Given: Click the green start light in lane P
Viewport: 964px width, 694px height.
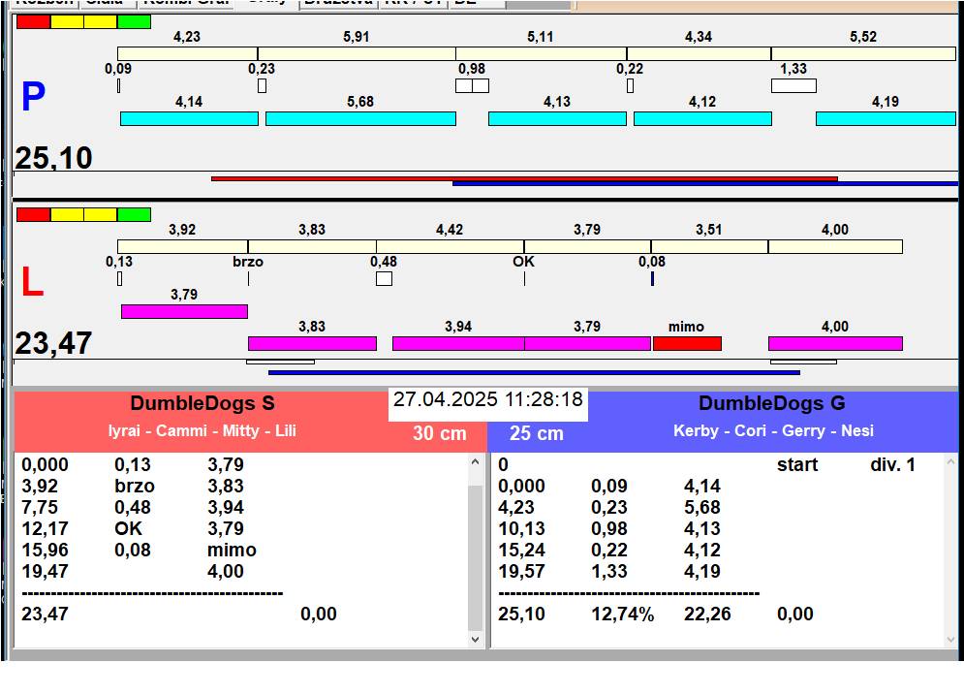Looking at the screenshot, I should tap(134, 22).
